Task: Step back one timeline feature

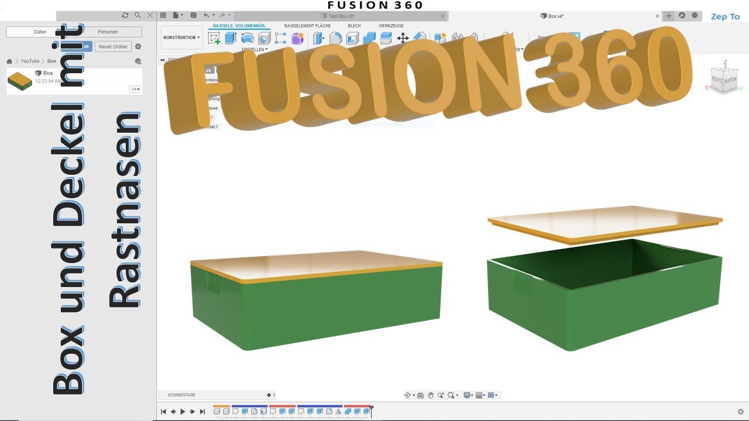Action: (x=173, y=412)
